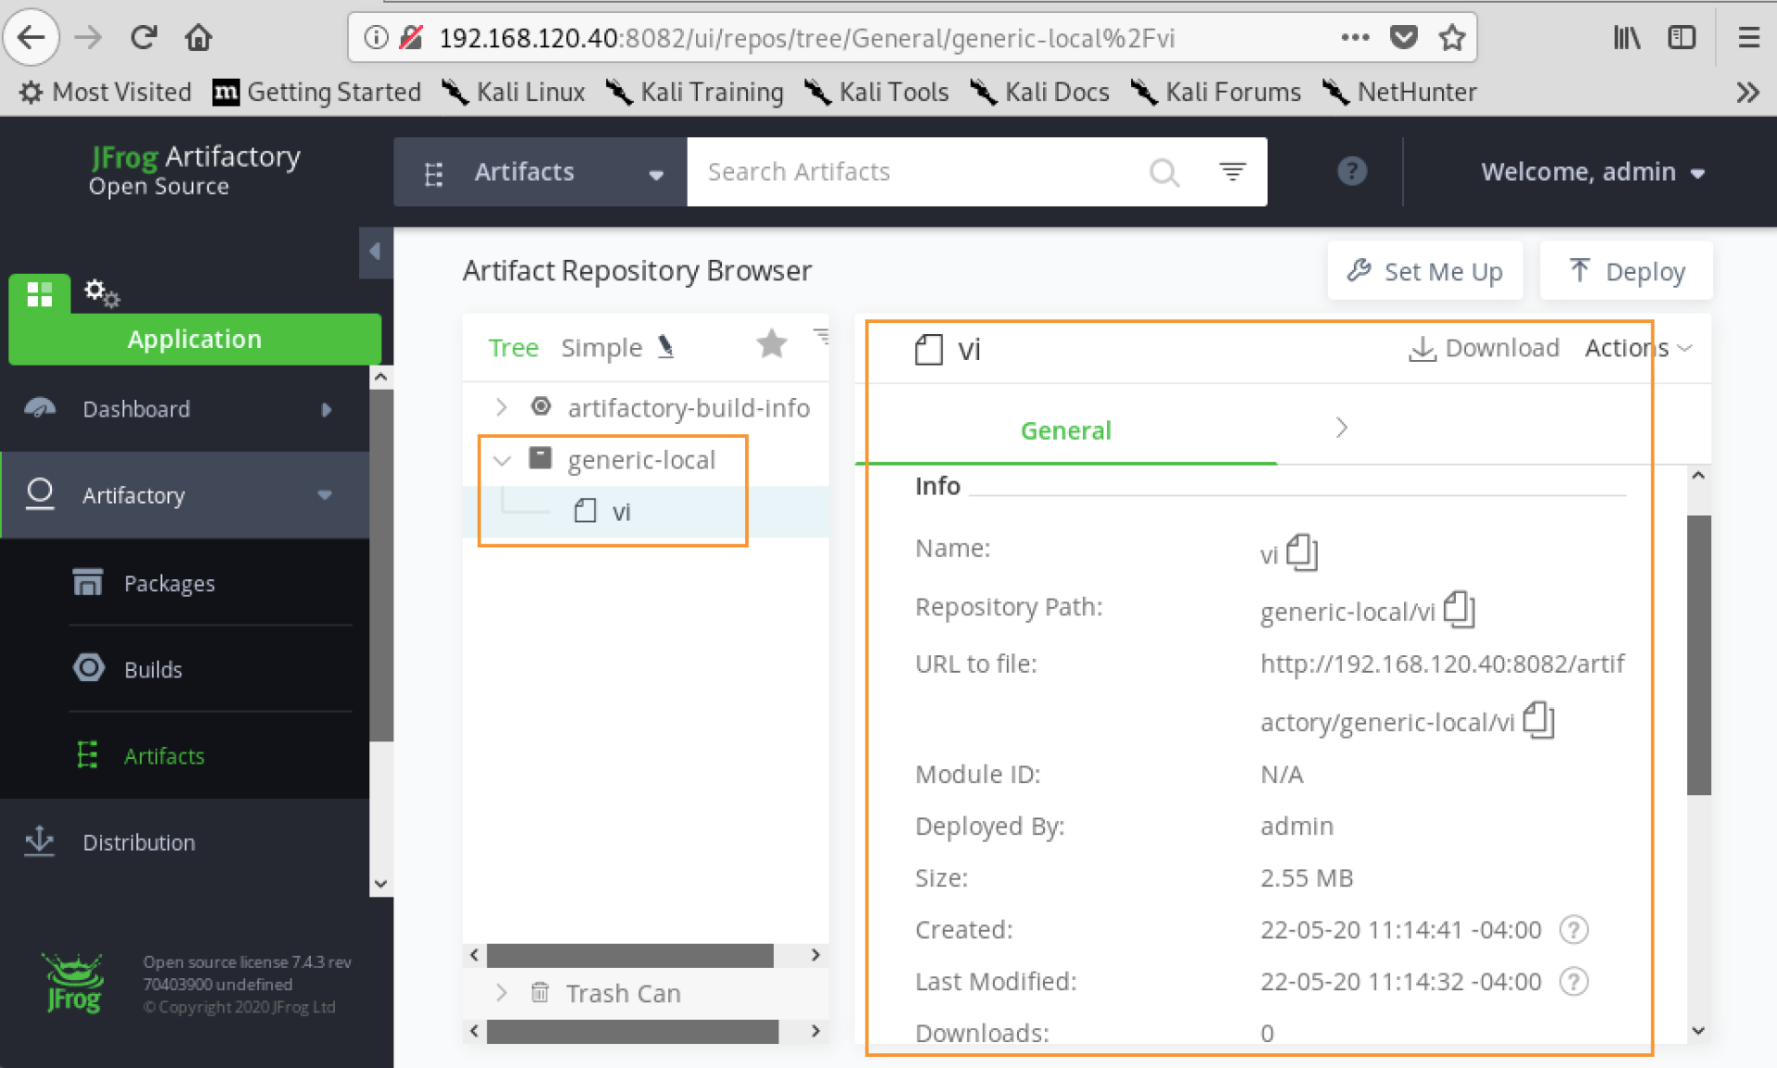The image size is (1777, 1068).
Task: Click the sidebar scroll down arrow
Action: click(380, 884)
